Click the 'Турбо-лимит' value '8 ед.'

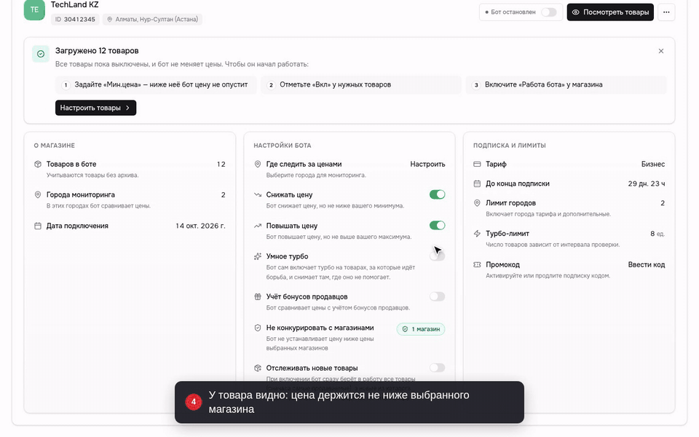pyautogui.click(x=657, y=234)
